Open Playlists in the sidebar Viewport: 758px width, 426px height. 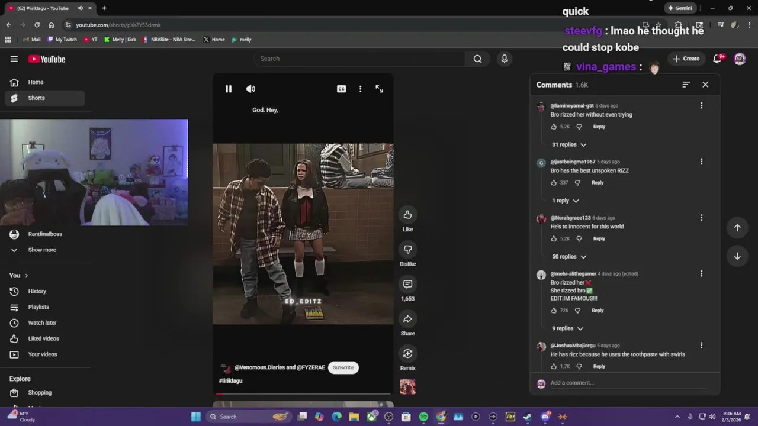pos(45,307)
